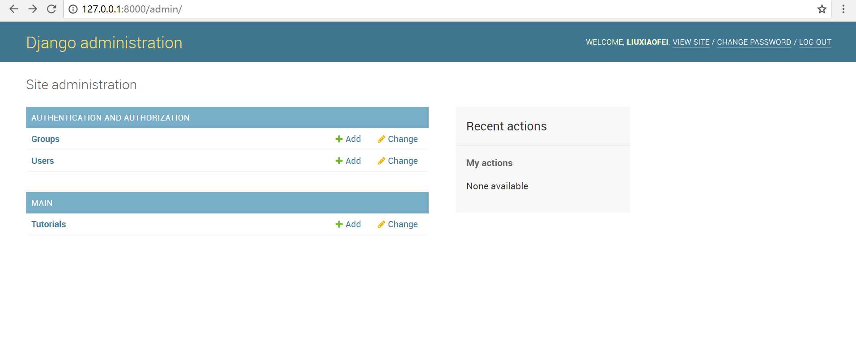Click LOG OUT

click(x=815, y=42)
